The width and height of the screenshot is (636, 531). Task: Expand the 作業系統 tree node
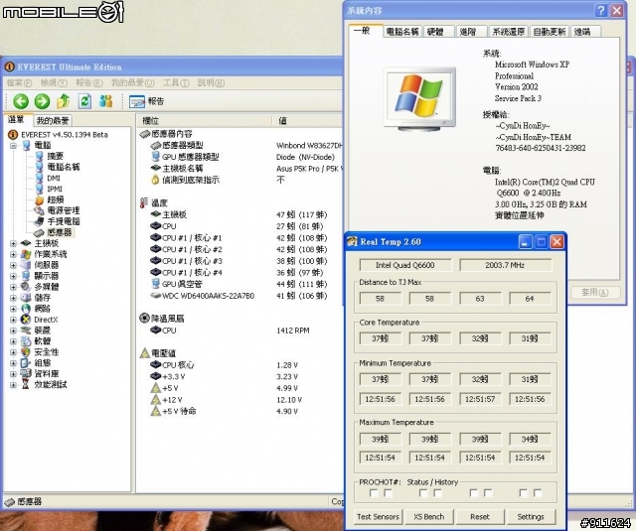click(x=13, y=254)
